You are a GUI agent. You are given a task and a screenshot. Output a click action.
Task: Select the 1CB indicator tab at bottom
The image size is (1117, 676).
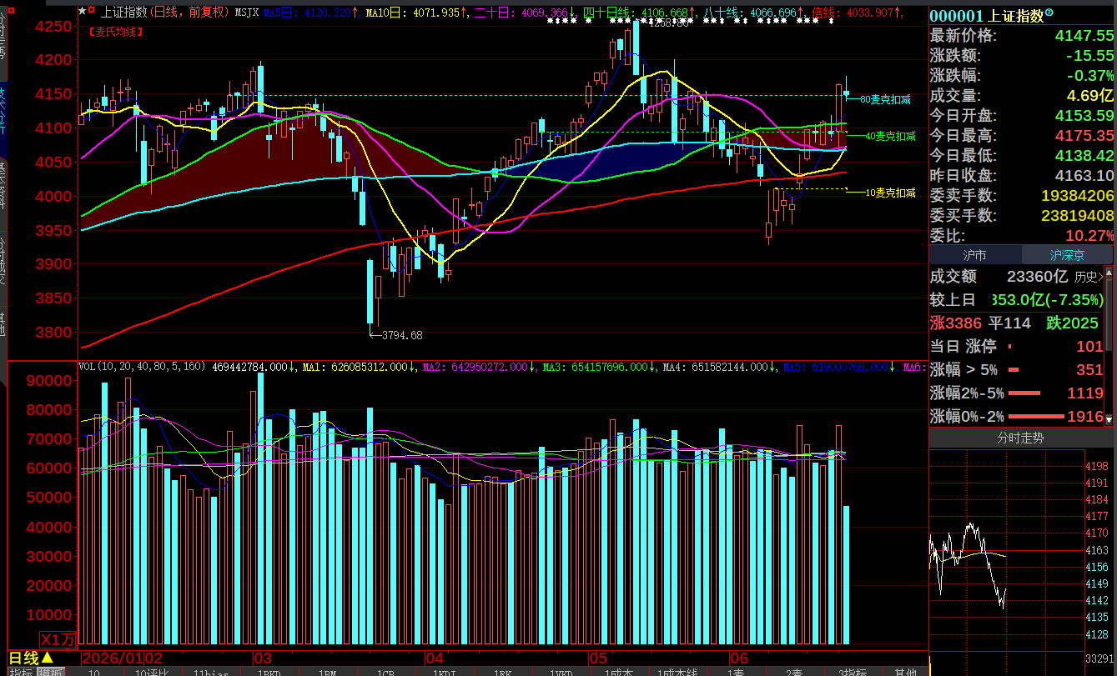[385, 672]
